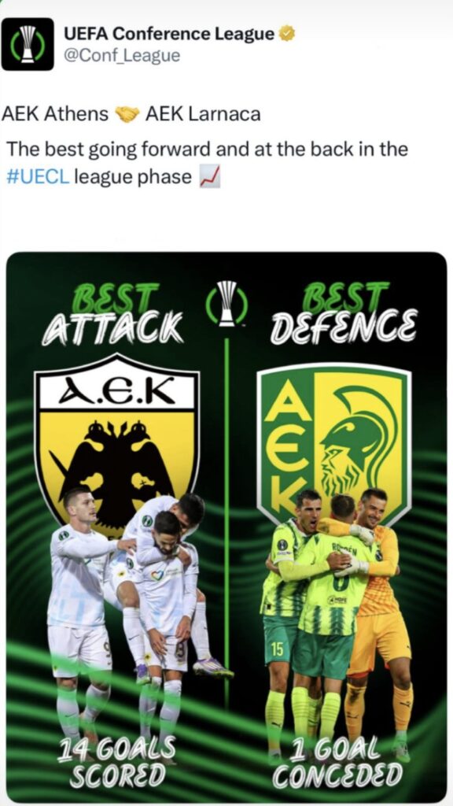Open the #UECL hashtag
The width and height of the screenshot is (453, 806).
coord(38,177)
